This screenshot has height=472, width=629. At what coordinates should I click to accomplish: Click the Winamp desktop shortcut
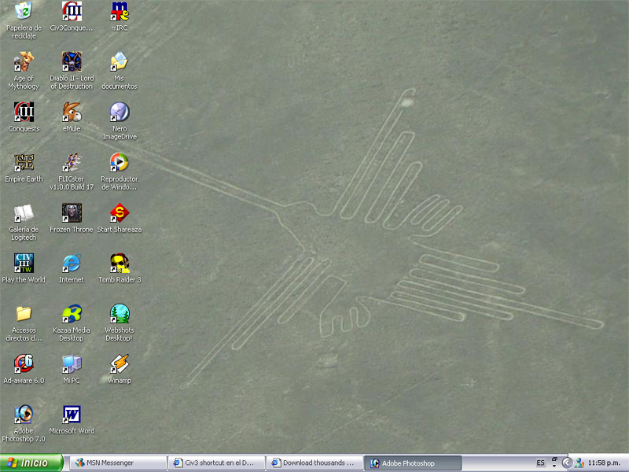[x=120, y=364]
